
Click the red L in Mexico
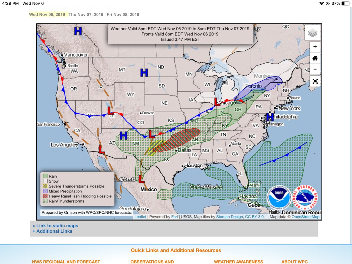pos(141,179)
